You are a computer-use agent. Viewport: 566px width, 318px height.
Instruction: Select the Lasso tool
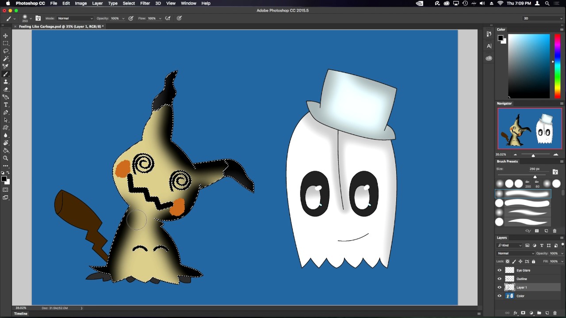6,51
